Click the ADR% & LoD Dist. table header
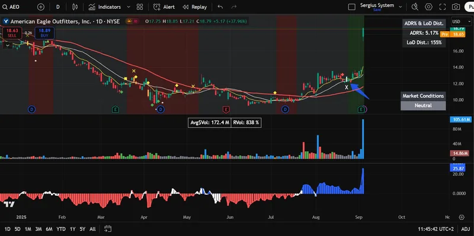 pyautogui.click(x=424, y=23)
